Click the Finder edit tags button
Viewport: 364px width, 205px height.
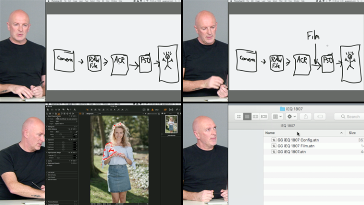pos(320,116)
